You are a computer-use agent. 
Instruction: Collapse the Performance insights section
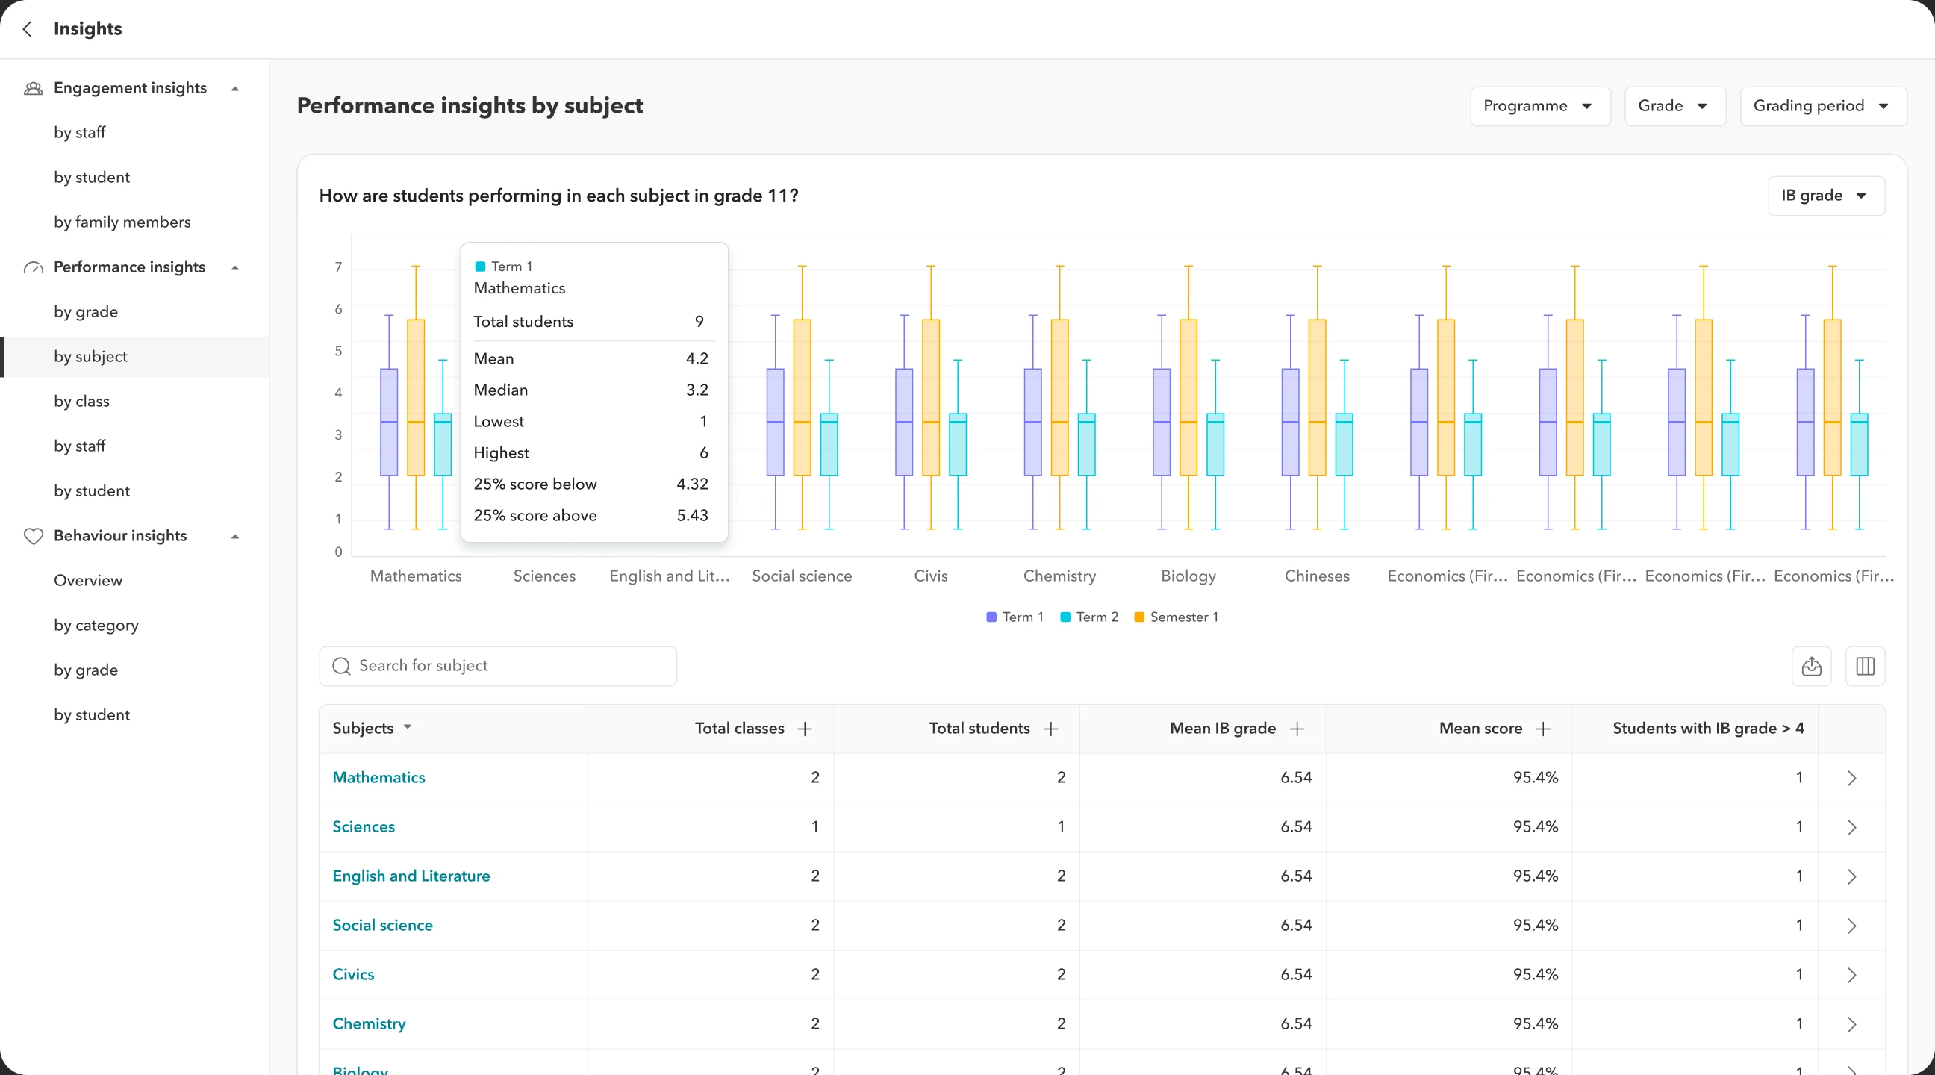[235, 268]
